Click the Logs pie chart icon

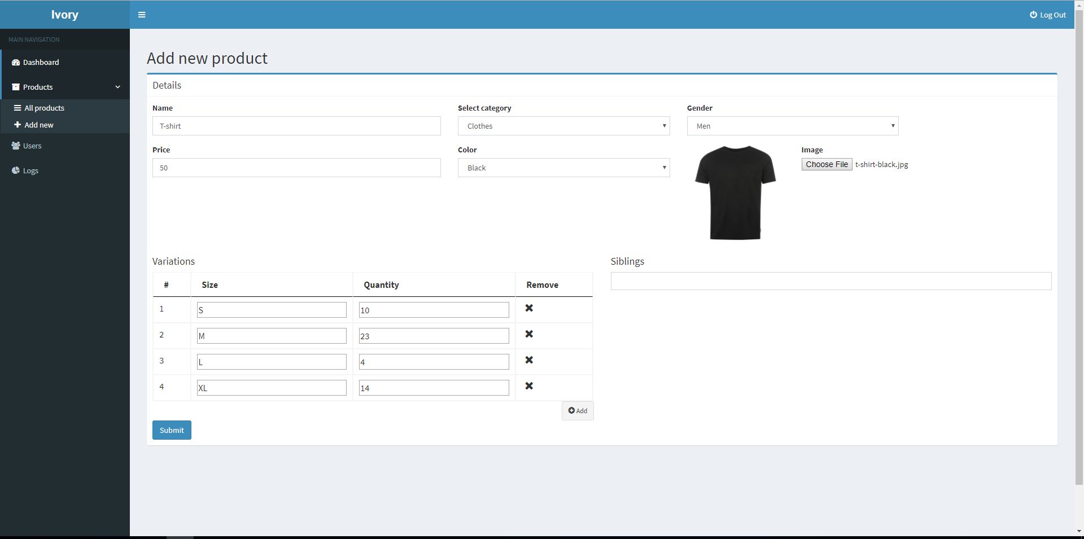point(16,170)
